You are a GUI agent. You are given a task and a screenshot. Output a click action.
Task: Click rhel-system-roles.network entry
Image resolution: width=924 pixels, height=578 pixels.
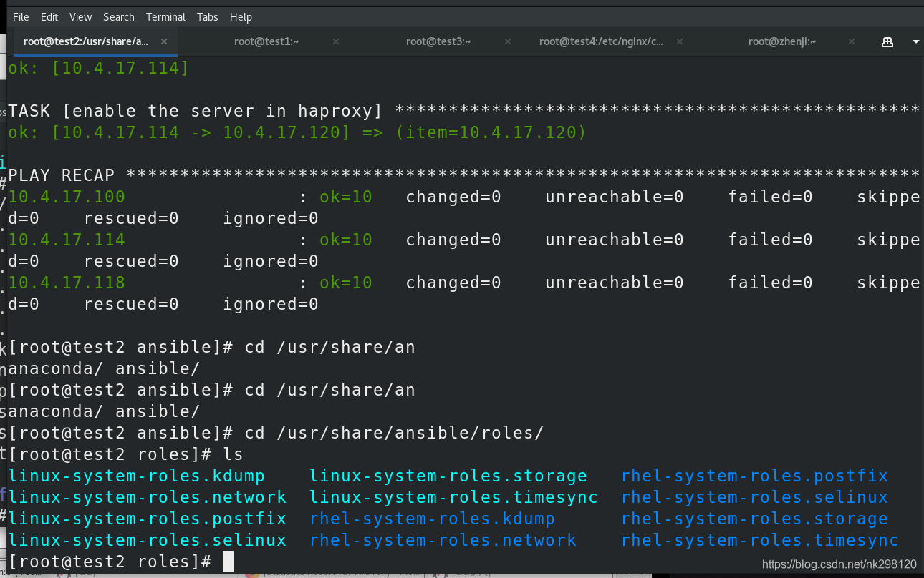(x=443, y=540)
